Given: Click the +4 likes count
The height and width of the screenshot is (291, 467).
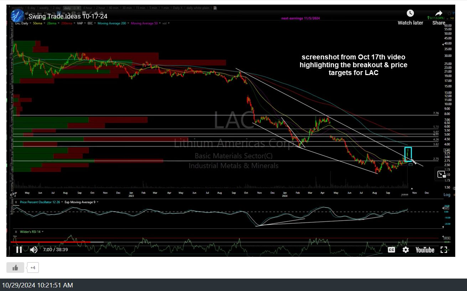Looking at the screenshot, I should point(33,268).
